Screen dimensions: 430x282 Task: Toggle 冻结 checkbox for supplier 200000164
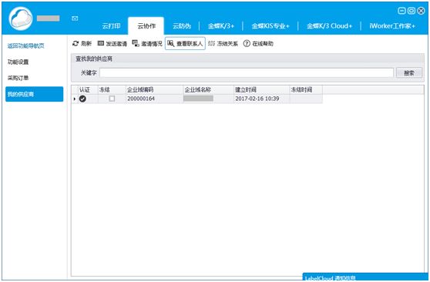[x=112, y=99]
